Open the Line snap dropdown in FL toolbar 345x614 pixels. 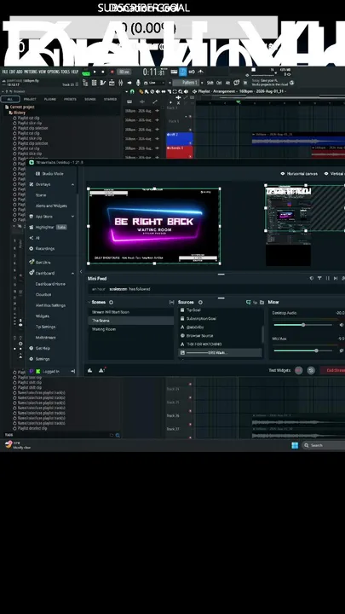[x=155, y=83]
